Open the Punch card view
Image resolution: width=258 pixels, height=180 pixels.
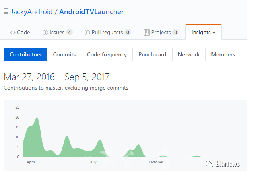(x=152, y=54)
